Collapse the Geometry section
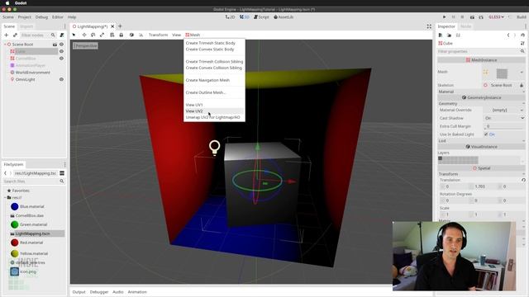 coord(481,103)
